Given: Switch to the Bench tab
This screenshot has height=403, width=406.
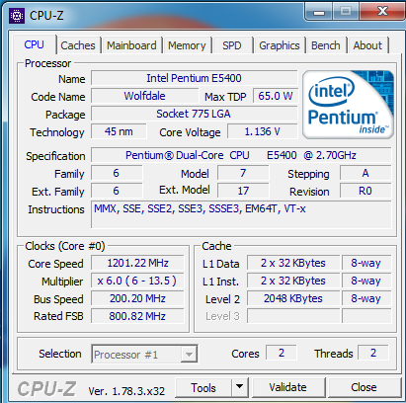Looking at the screenshot, I should tap(326, 45).
